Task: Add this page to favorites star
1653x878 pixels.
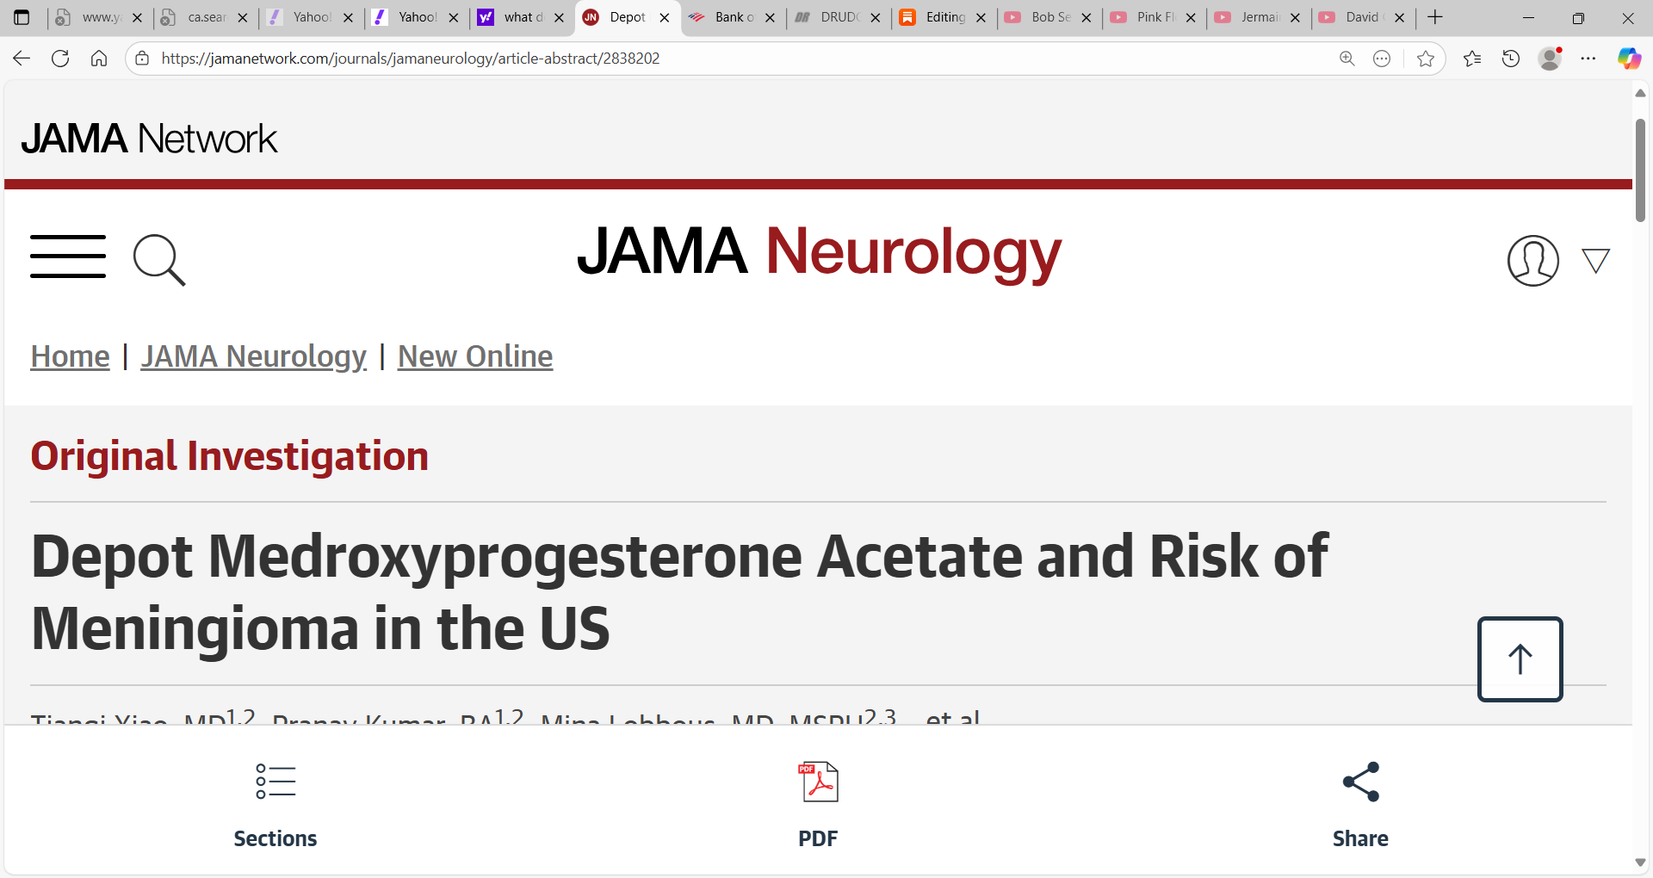Action: click(x=1426, y=59)
